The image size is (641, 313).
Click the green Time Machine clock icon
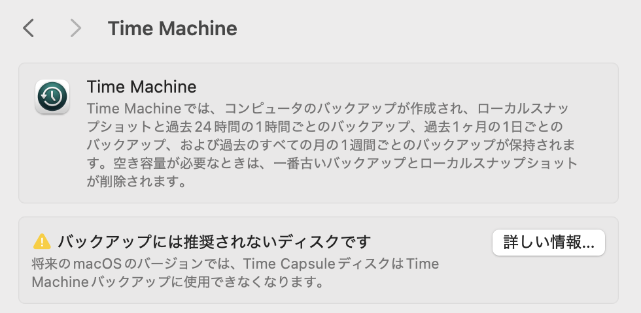click(x=52, y=97)
